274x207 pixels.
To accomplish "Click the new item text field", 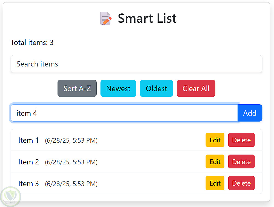I will (124, 113).
